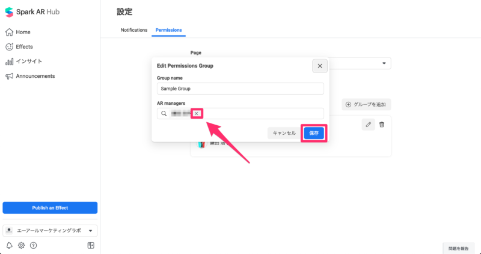Click the インサイト bar chart icon

[x=10, y=62]
